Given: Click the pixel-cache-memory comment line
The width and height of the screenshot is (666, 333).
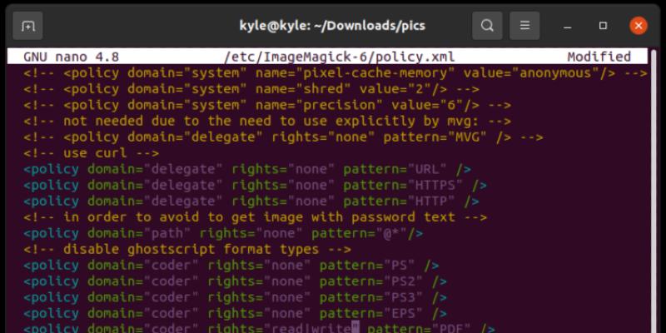Looking at the screenshot, I should (x=333, y=73).
